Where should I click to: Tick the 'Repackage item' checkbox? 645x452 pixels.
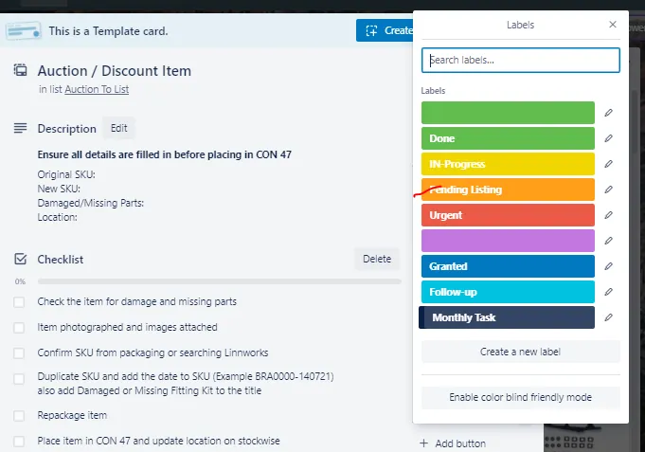19,416
